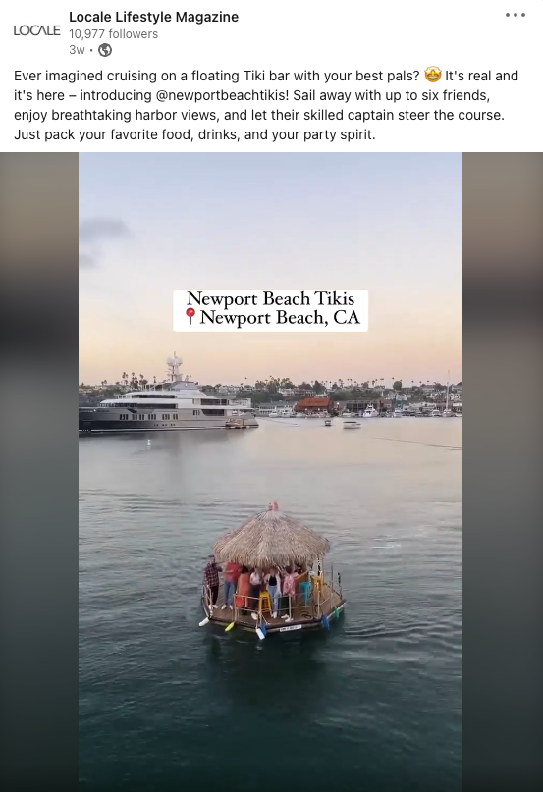Open the @newportbeachtikis mention
This screenshot has width=543, height=792.
[x=223, y=95]
